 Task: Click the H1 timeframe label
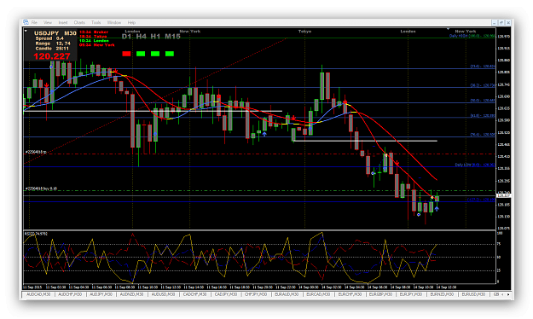click(x=155, y=37)
